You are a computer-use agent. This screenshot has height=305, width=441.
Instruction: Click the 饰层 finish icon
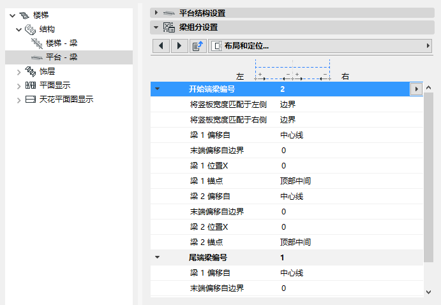point(31,71)
